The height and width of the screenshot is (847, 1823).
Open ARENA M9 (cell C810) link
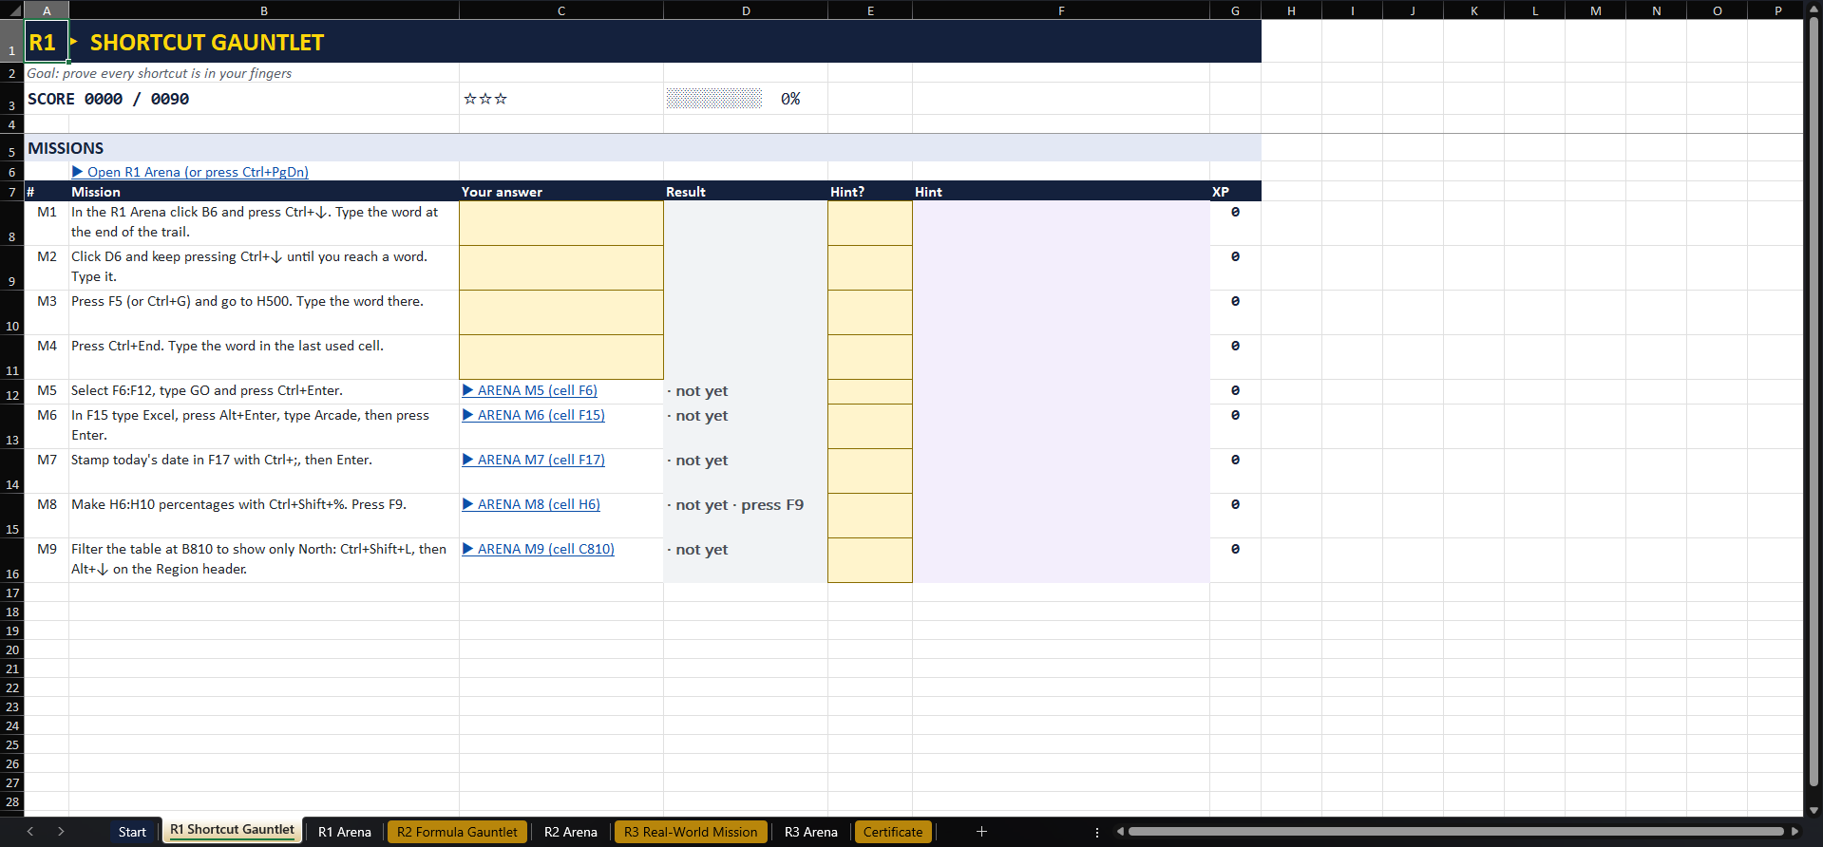coord(539,549)
